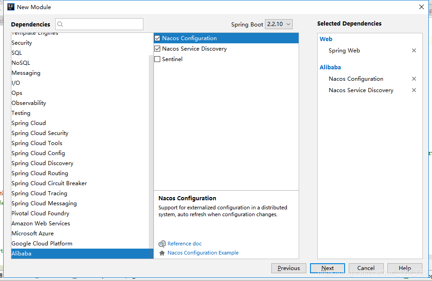Select the Observability category
The height and width of the screenshot is (281, 432).
click(80, 103)
